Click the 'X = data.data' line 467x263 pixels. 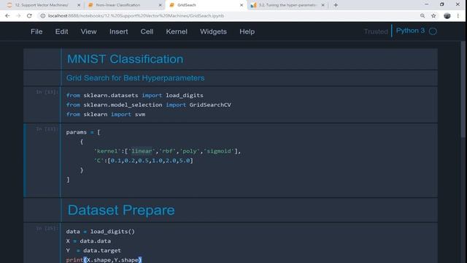pyautogui.click(x=88, y=241)
